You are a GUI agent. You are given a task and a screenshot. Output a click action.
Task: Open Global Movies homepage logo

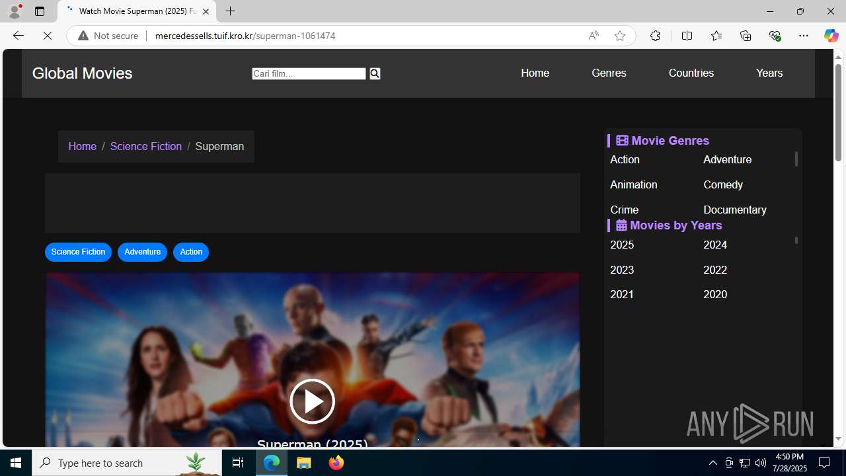click(82, 73)
